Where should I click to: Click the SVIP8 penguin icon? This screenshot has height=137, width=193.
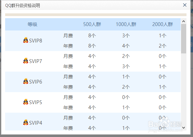(26, 40)
